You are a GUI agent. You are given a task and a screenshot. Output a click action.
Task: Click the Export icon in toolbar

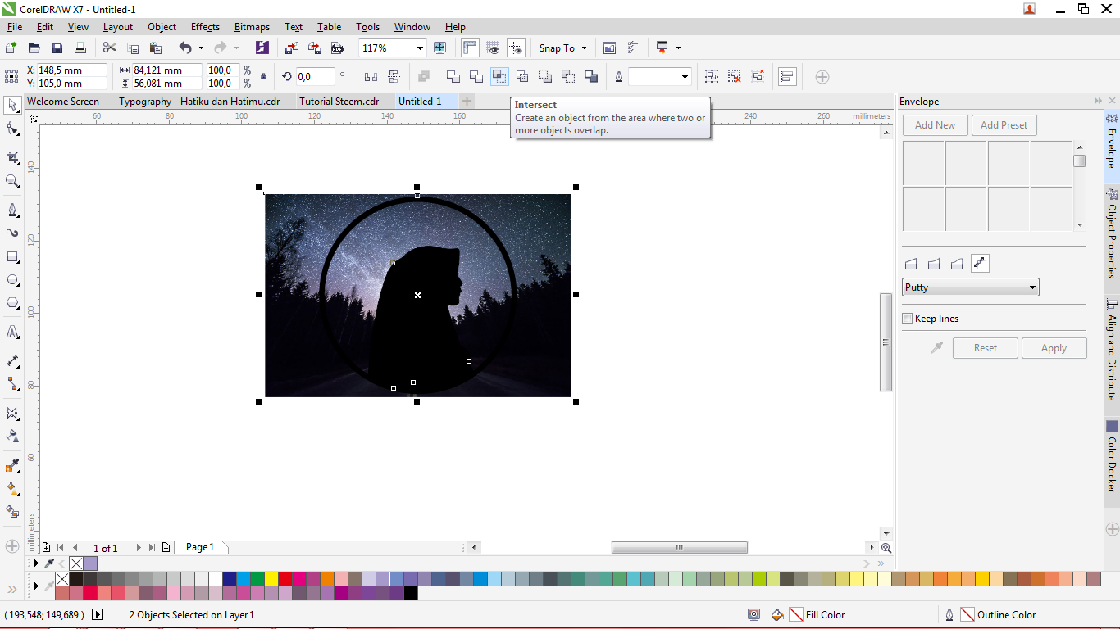pyautogui.click(x=314, y=48)
